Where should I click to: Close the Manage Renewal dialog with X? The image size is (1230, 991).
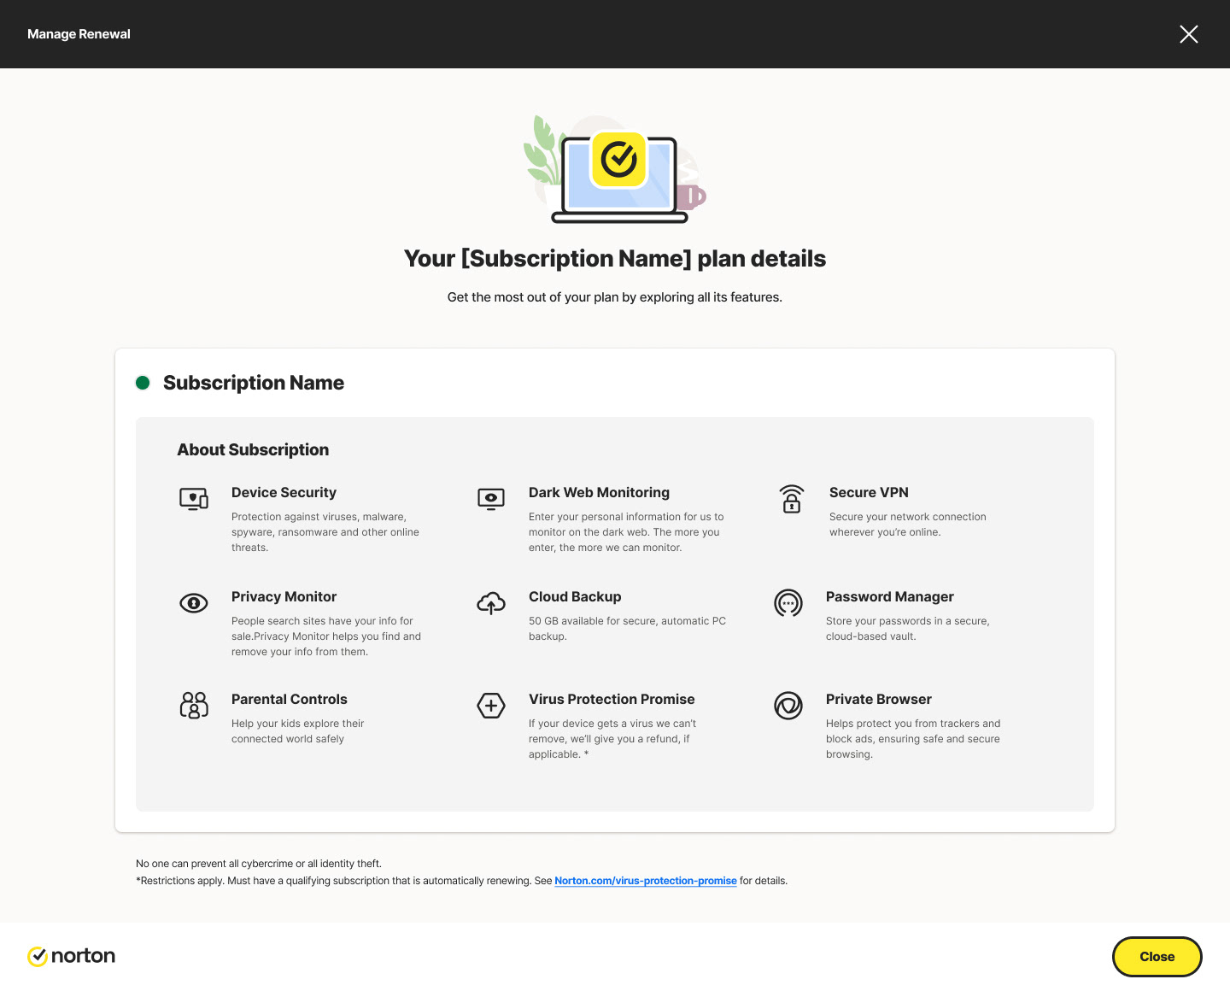1189,34
